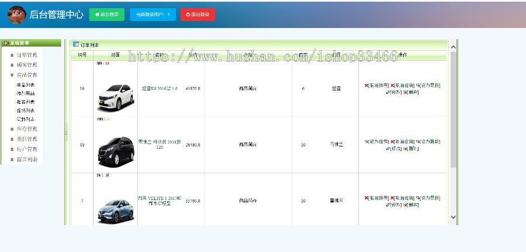Click 取消推荐 for product 16
526x252 pixels.
pos(376,85)
